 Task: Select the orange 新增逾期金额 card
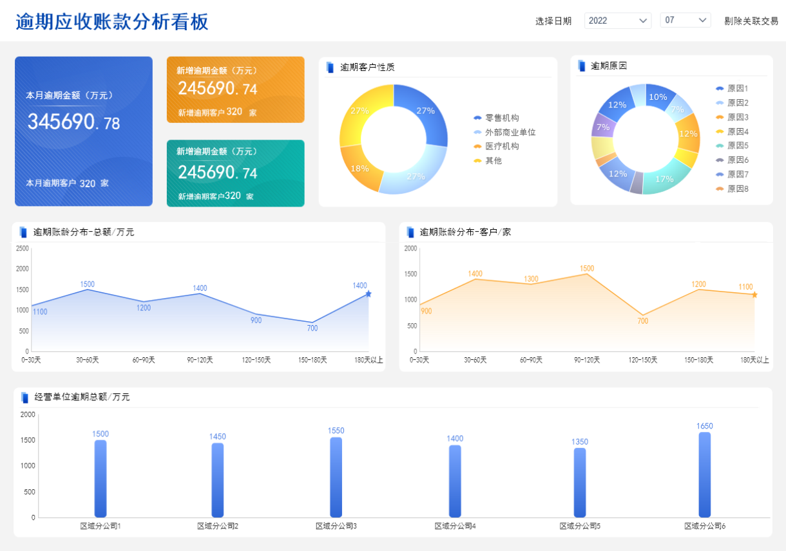235,89
